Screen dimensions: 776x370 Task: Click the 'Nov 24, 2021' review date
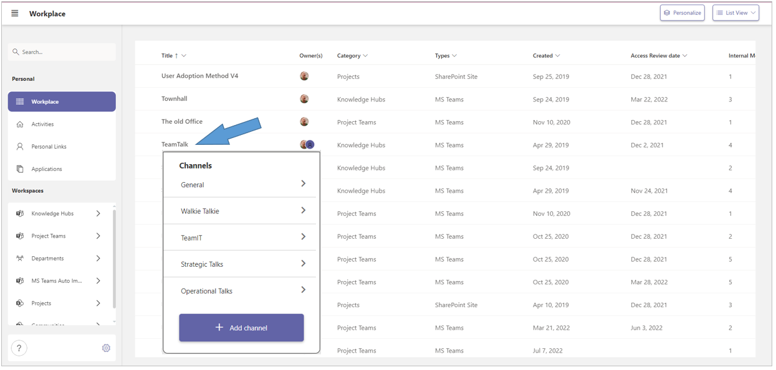pyautogui.click(x=649, y=191)
